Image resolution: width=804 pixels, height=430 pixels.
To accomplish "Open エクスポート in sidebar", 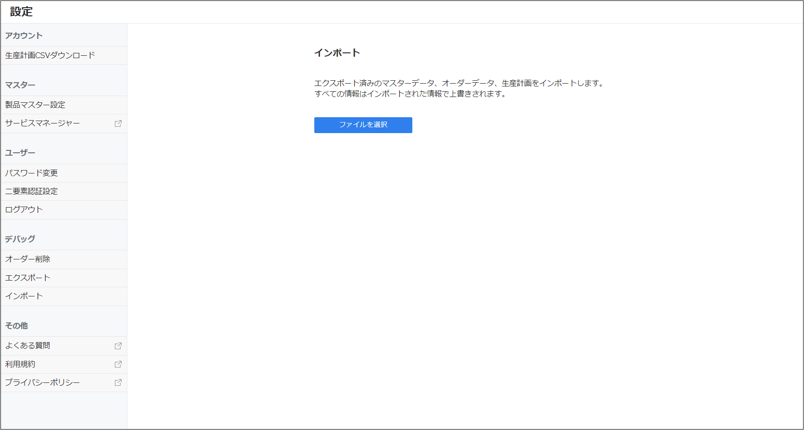I will click(64, 278).
